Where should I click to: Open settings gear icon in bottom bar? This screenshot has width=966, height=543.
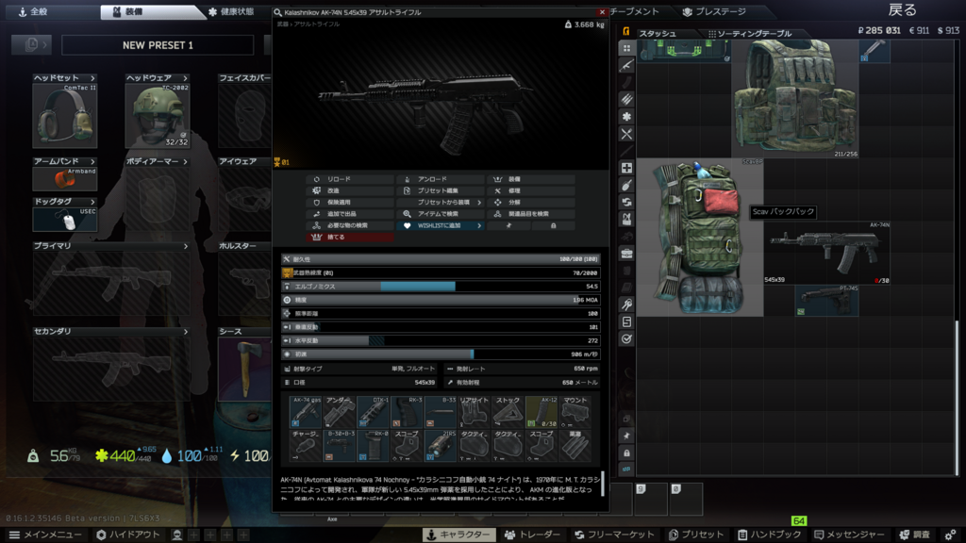click(950, 535)
